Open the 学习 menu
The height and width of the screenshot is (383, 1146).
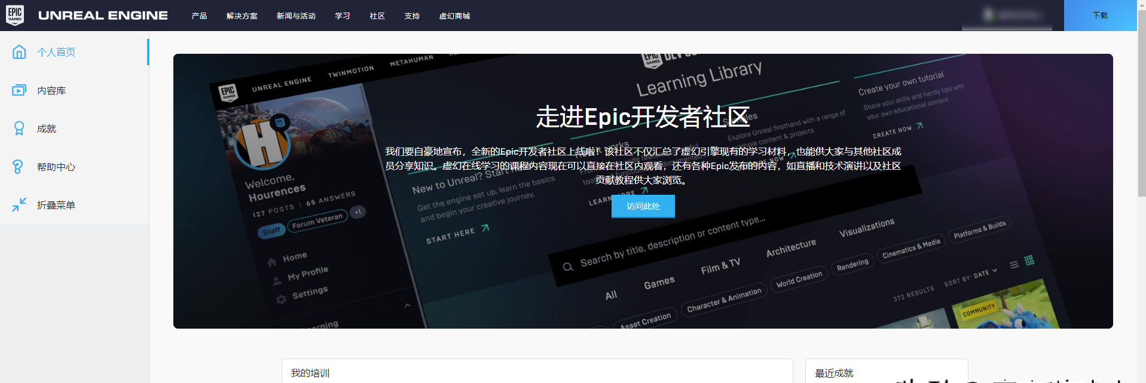(343, 16)
